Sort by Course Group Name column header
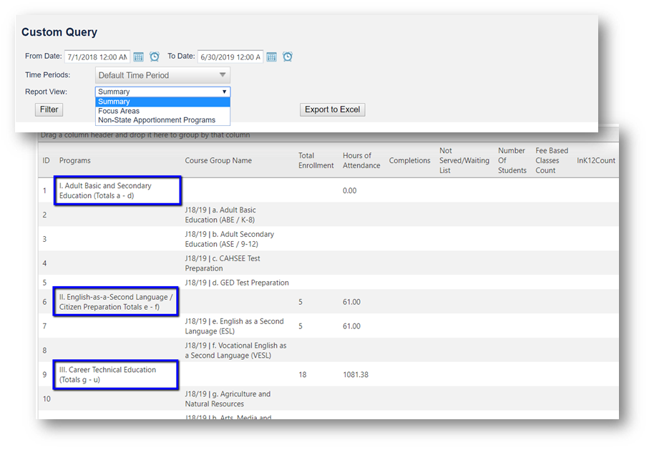 click(218, 161)
